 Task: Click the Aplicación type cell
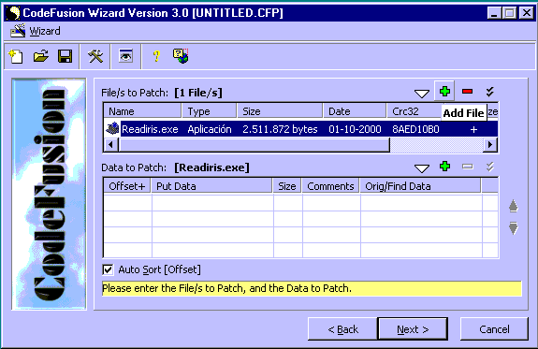(210, 129)
